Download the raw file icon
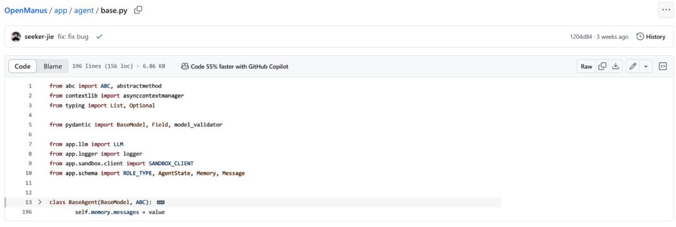The width and height of the screenshot is (676, 227). (616, 66)
